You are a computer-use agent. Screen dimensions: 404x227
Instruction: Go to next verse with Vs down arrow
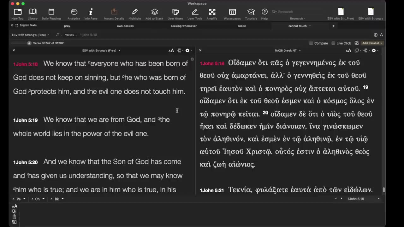pos(24,199)
